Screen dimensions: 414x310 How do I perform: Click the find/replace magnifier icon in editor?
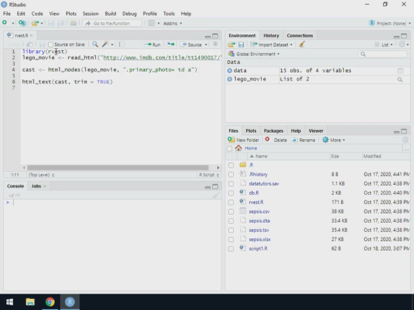coord(95,44)
